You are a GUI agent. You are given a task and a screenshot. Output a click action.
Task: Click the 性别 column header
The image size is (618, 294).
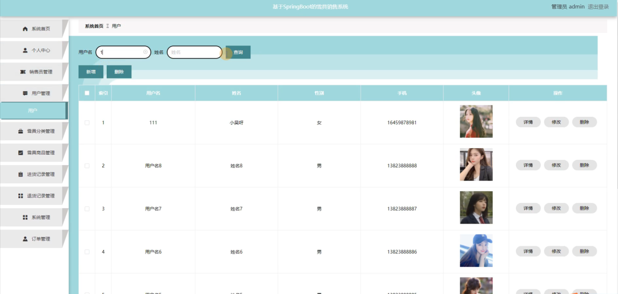319,93
